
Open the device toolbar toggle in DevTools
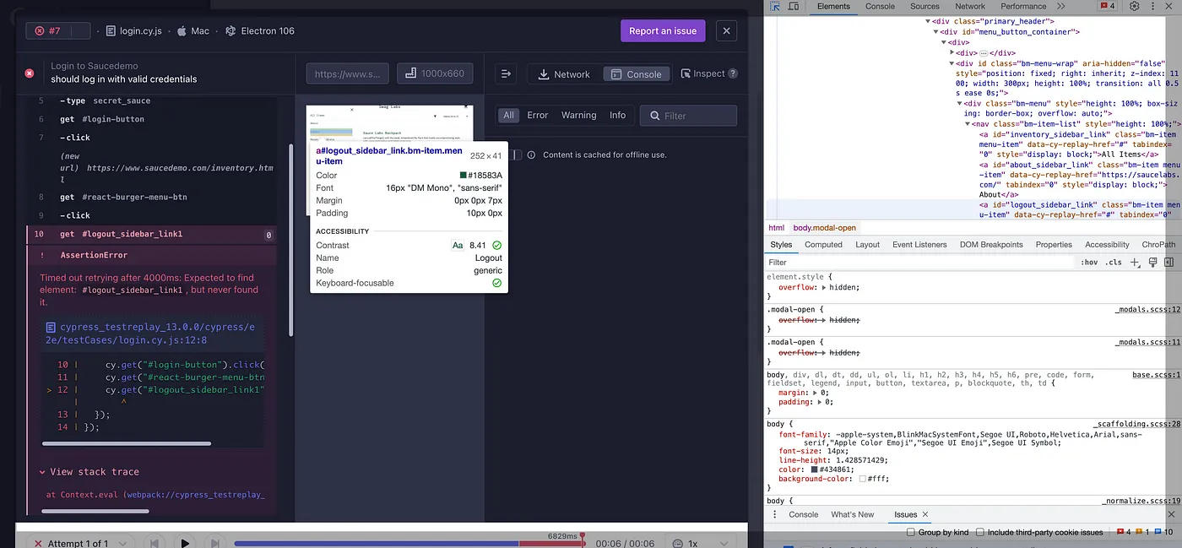(791, 6)
